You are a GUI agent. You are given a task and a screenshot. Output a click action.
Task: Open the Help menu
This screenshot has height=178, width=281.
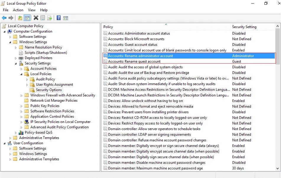(44, 10)
